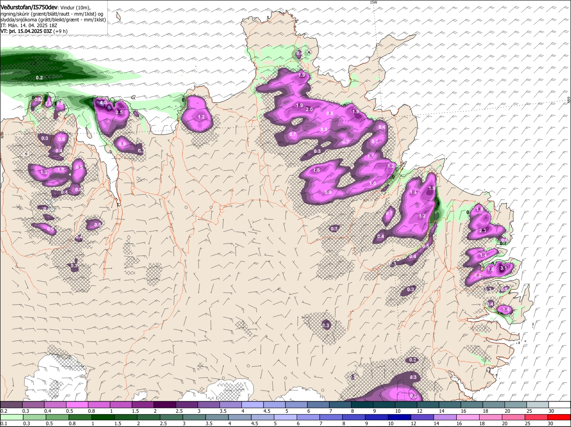Click the 0.2 value inside the green rain band
This screenshot has height=427, width=571.
pyautogui.click(x=39, y=78)
